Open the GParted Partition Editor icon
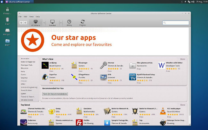This screenshot has height=130, width=208. click(23, 111)
